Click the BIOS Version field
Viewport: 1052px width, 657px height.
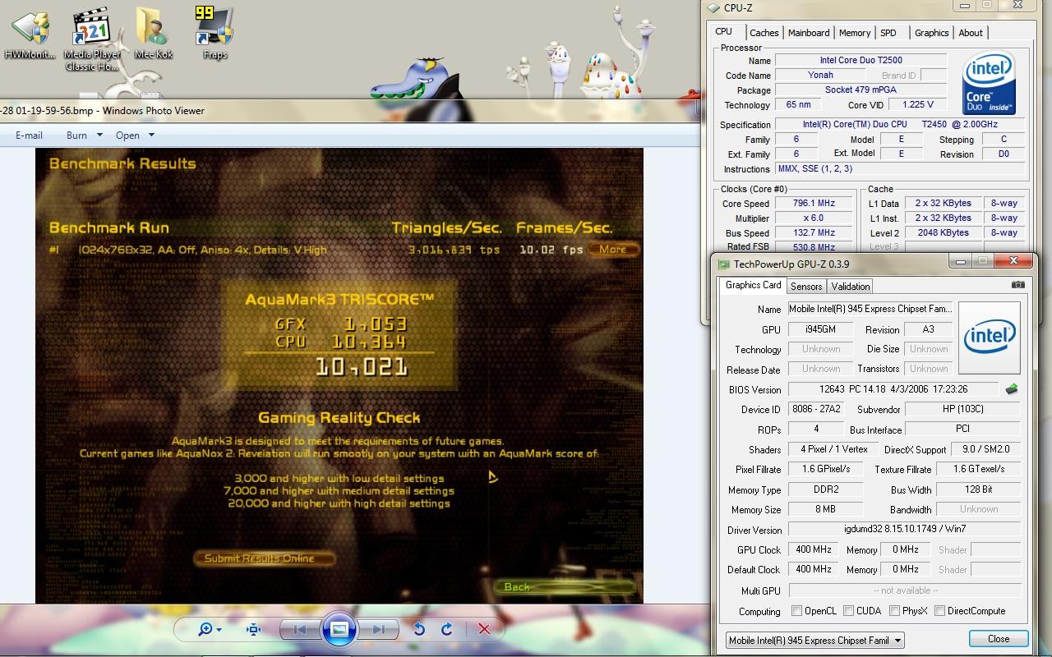[x=893, y=389]
